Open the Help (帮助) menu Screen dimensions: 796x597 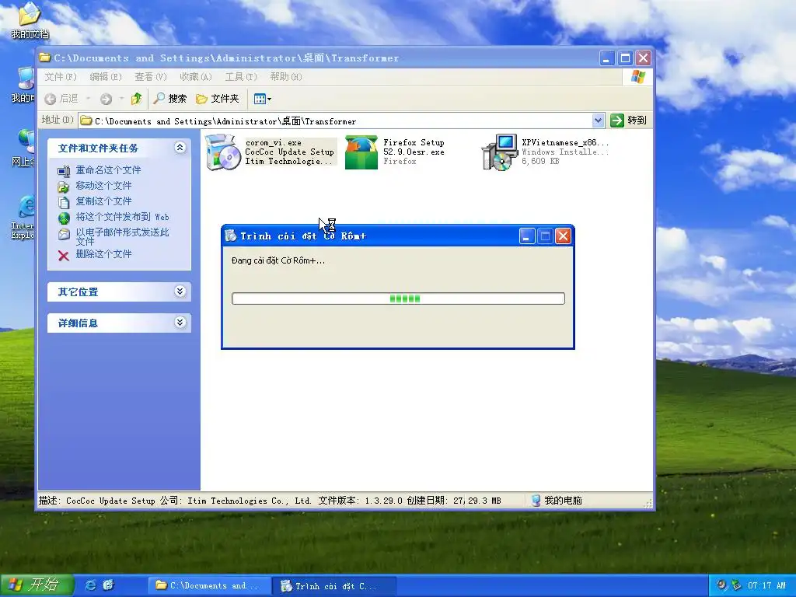pyautogui.click(x=286, y=77)
